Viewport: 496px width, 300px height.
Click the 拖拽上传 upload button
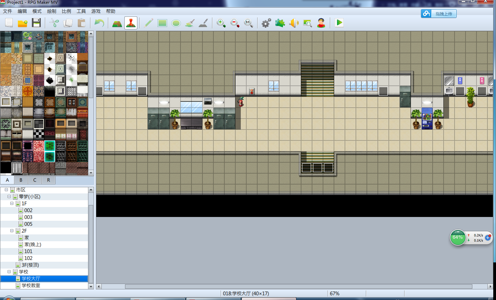point(439,14)
